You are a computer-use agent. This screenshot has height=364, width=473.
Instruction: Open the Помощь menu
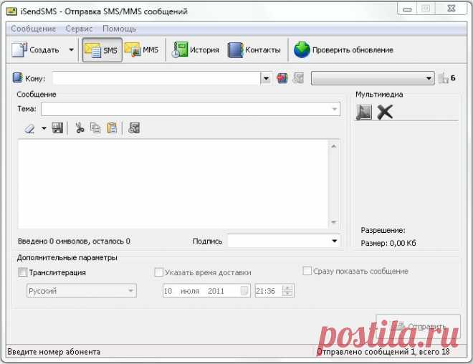click(x=120, y=29)
